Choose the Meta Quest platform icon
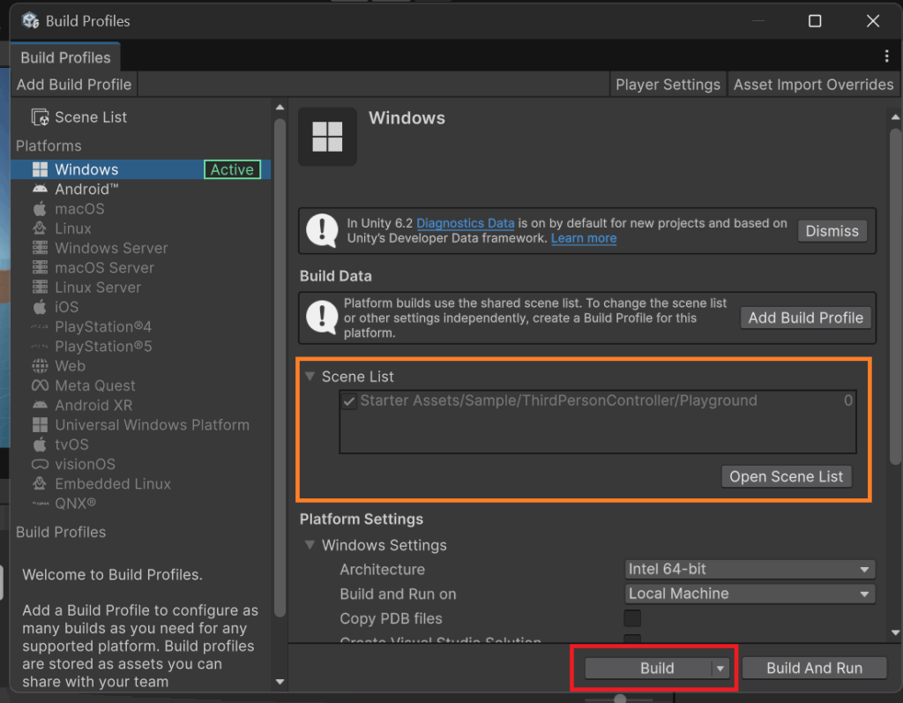Screen dimensions: 903x703 tap(40, 385)
